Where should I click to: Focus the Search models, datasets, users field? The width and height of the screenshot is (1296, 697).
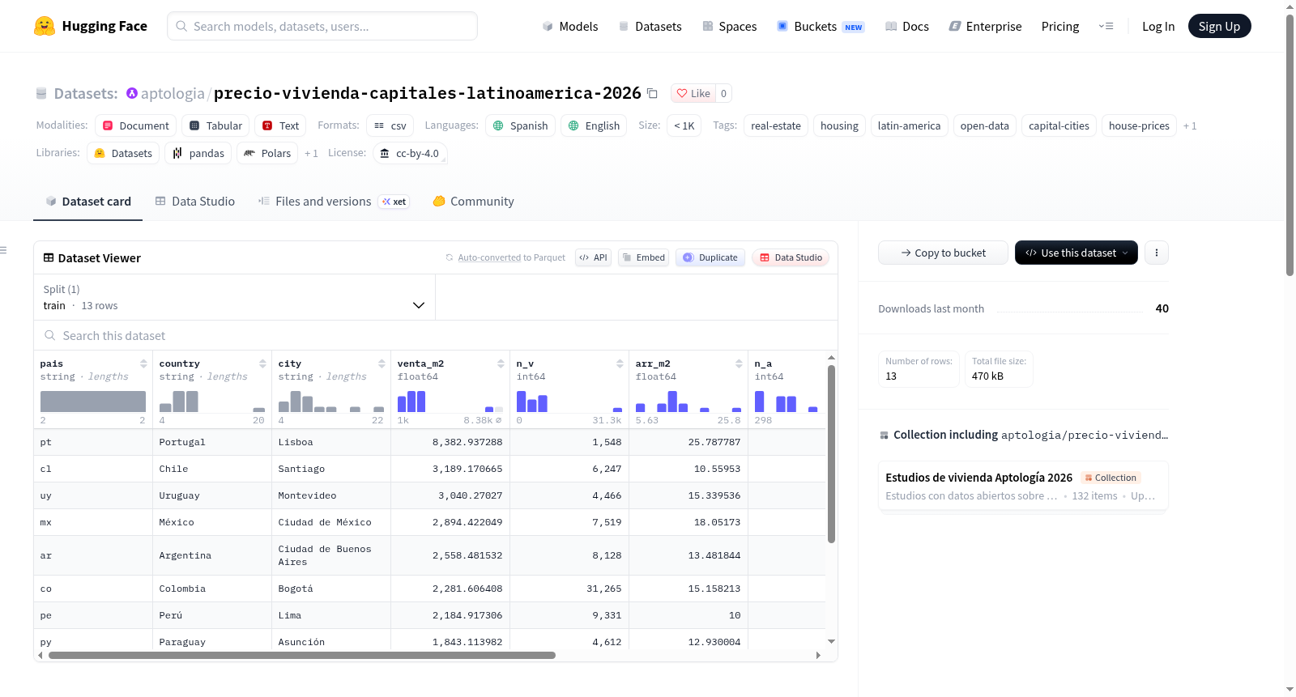pos(322,26)
